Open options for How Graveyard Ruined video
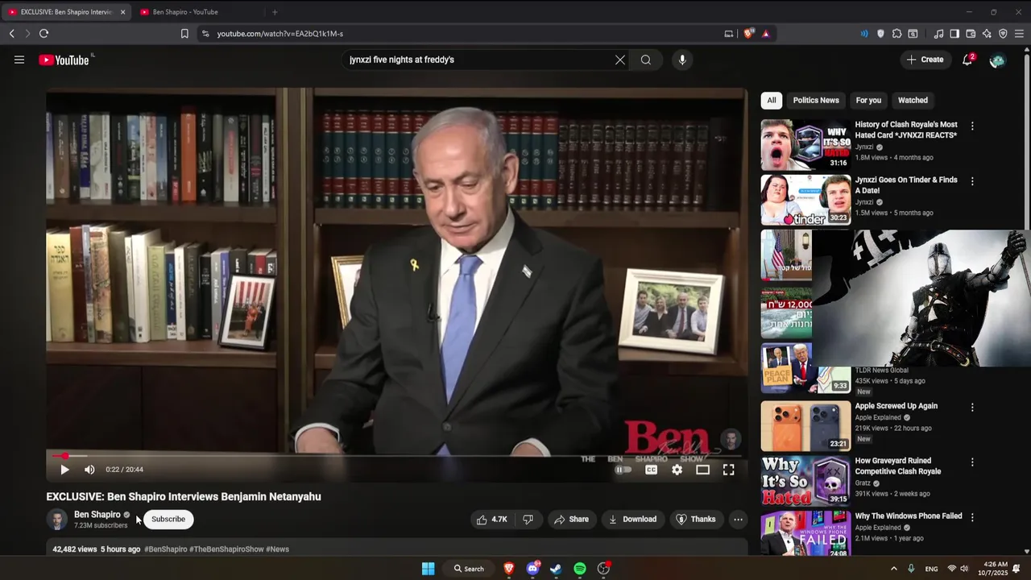The height and width of the screenshot is (580, 1031). [972, 462]
